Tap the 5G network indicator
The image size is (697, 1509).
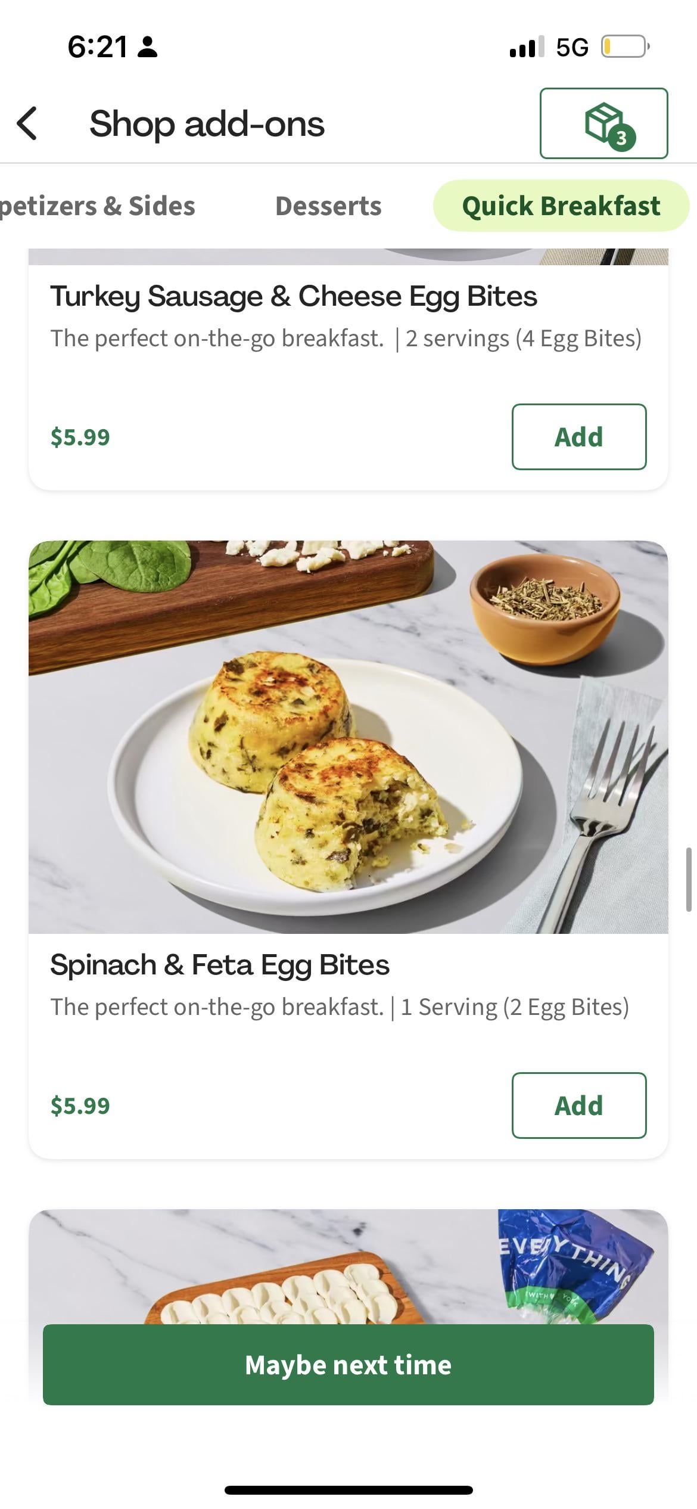pyautogui.click(x=572, y=47)
